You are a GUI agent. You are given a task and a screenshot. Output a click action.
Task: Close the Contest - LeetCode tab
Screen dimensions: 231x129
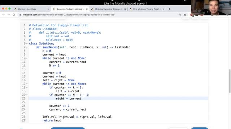click(48, 9)
